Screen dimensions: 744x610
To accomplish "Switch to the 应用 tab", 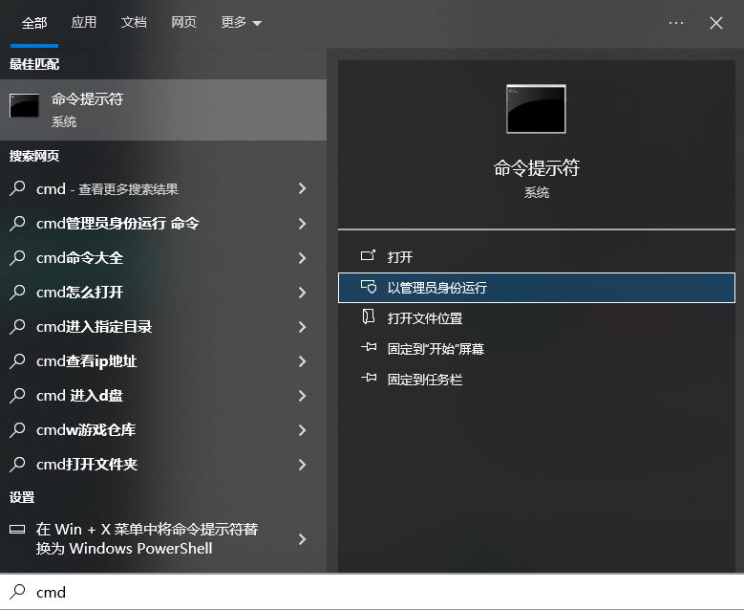I will pos(84,22).
